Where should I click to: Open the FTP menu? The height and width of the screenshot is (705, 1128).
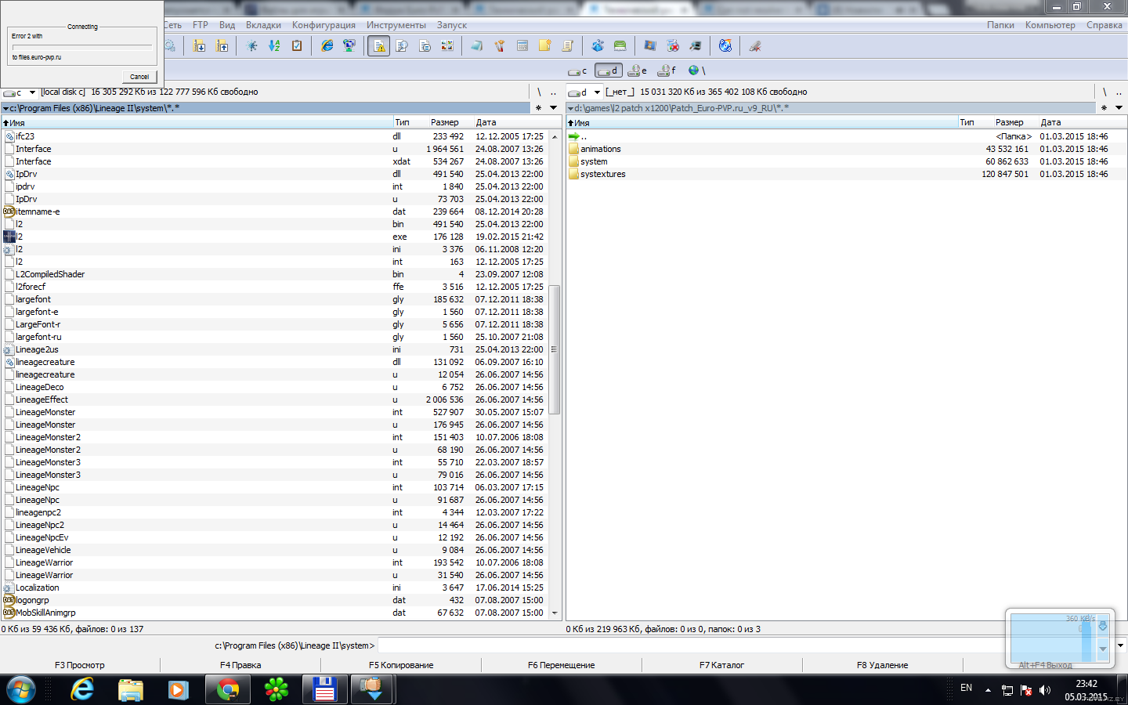(201, 25)
